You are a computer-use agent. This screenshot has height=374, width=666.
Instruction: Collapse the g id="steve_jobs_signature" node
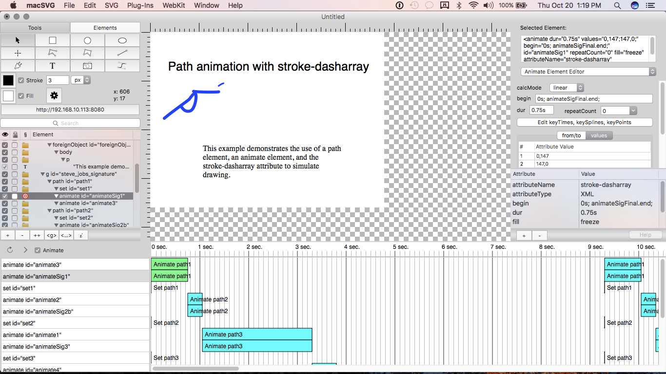point(42,174)
